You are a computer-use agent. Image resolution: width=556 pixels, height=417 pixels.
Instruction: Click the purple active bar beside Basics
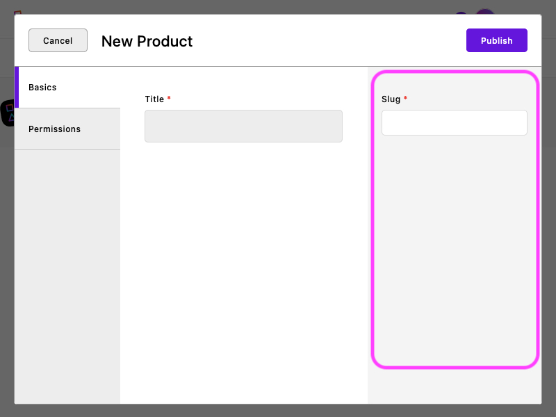point(16,88)
